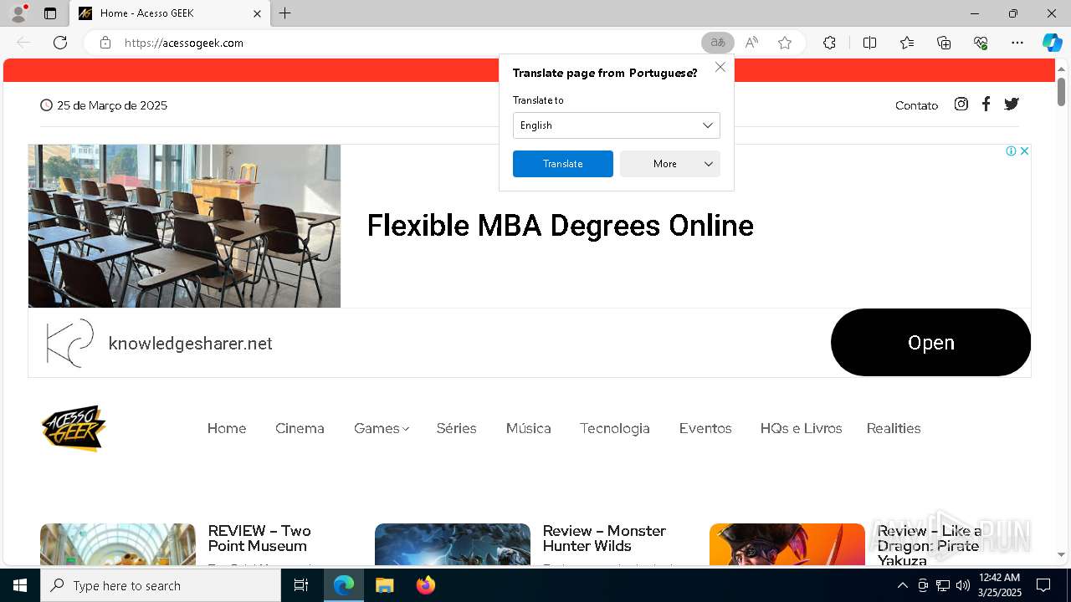
Task: Open Review – Monster Hunter Wilds article
Action: (x=604, y=538)
